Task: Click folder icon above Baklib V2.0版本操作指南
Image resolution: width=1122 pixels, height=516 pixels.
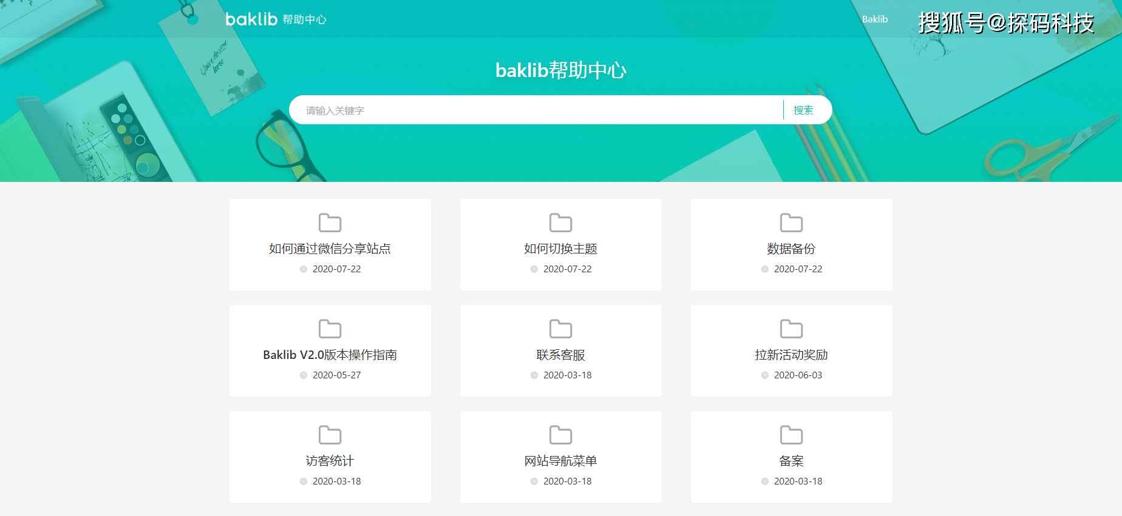Action: pyautogui.click(x=330, y=329)
